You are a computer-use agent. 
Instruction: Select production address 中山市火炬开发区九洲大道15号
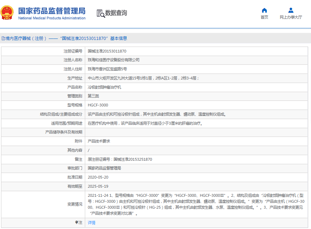click(x=143, y=78)
